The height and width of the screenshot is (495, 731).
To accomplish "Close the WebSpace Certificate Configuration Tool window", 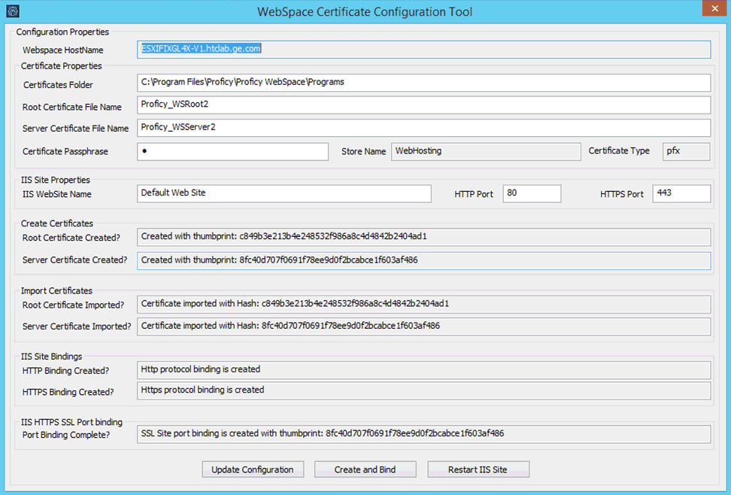I will click(714, 8).
